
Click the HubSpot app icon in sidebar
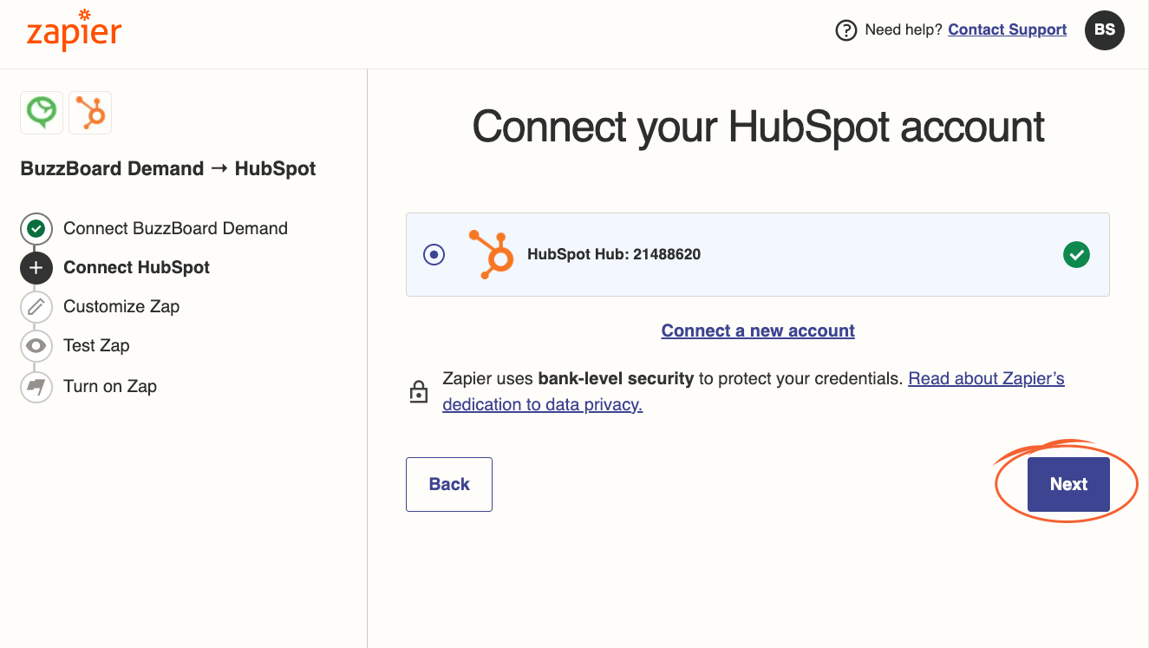click(90, 113)
